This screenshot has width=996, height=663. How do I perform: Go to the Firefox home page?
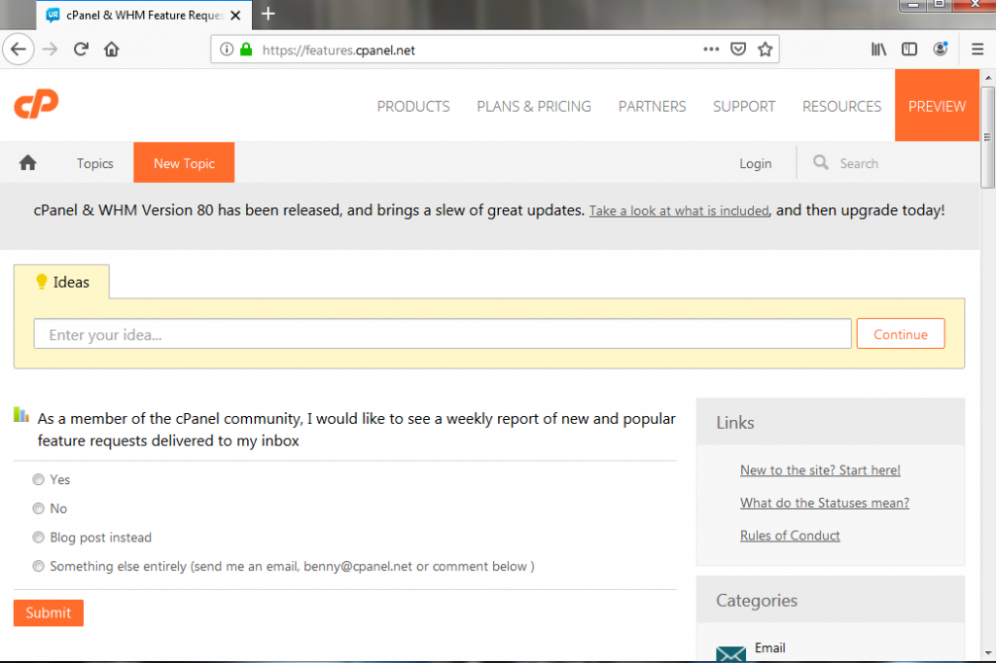tap(111, 49)
